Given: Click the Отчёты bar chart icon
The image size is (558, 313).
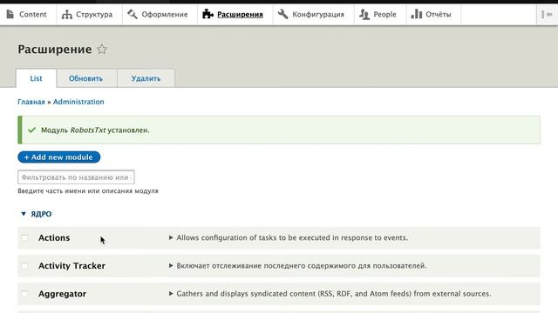Looking at the screenshot, I should [417, 14].
